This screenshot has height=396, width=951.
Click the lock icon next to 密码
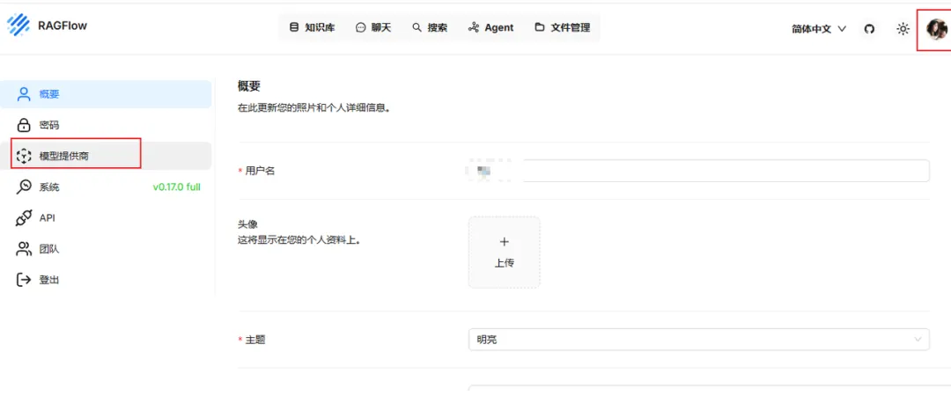24,125
